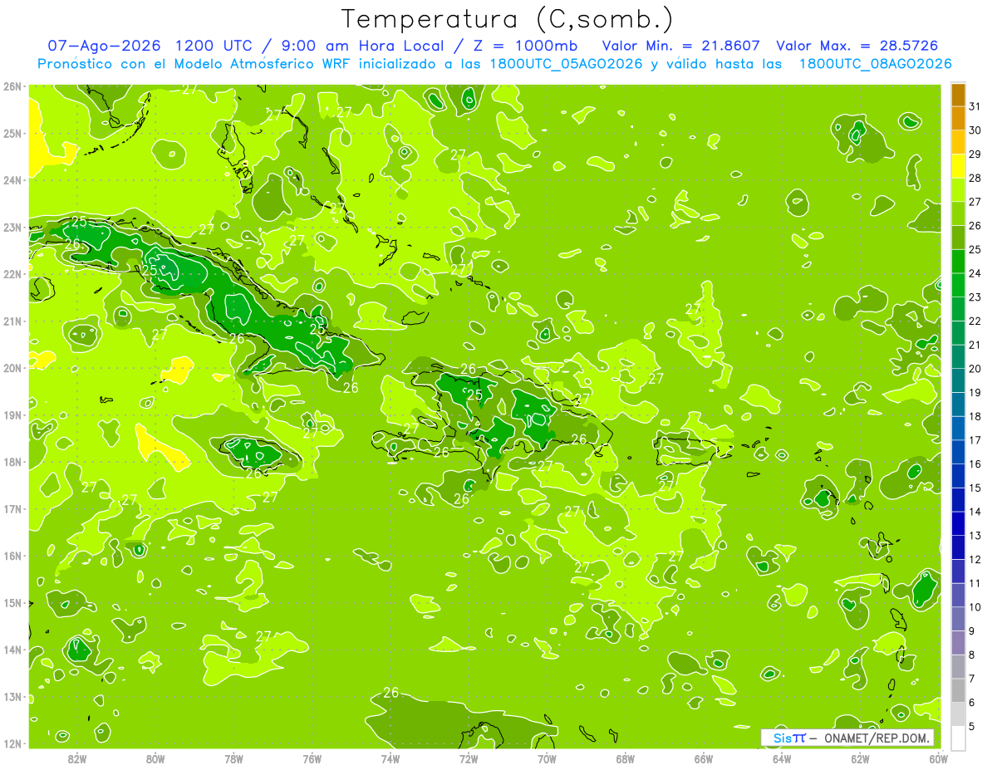Click the '10' value on the color scale
This screenshot has height=770, width=997.
tap(975, 607)
